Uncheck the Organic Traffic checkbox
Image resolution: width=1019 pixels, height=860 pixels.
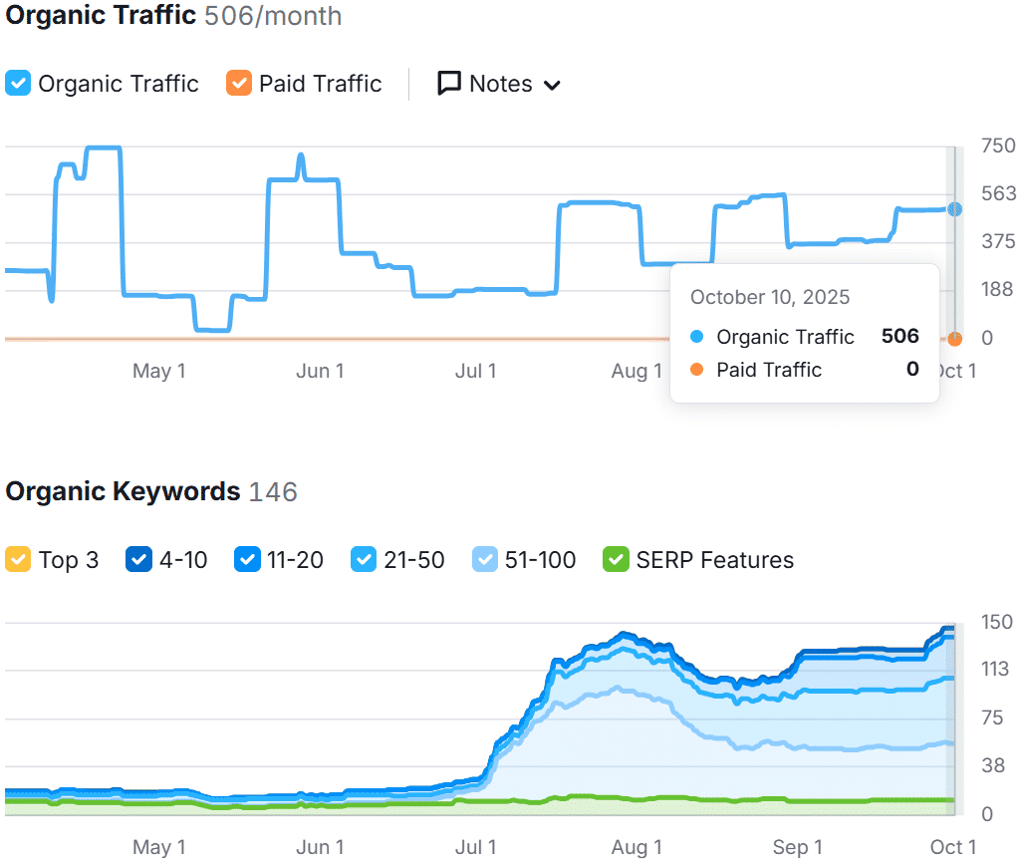[18, 84]
